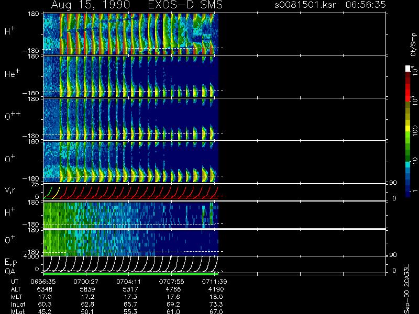The width and height of the screenshot is (419, 314).
Task: Click the green QA status bar
Action: tap(130, 274)
